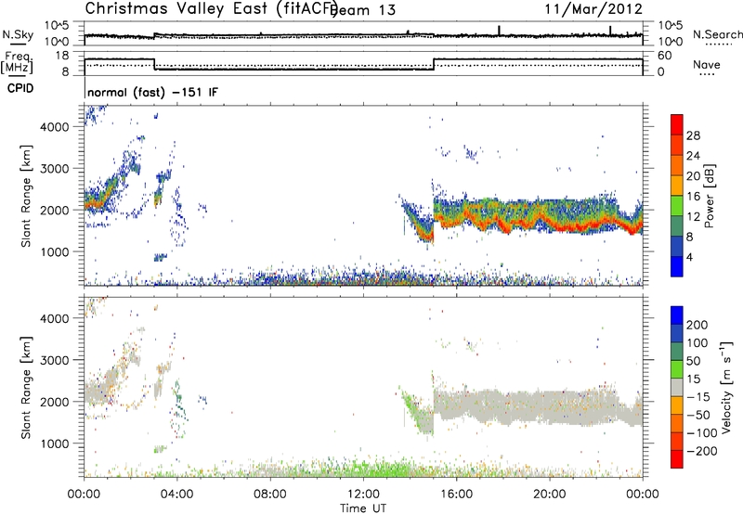The image size is (743, 514).
Task: Click the 'Christmas Valley East (fitACF)' title
Action: pos(211,8)
